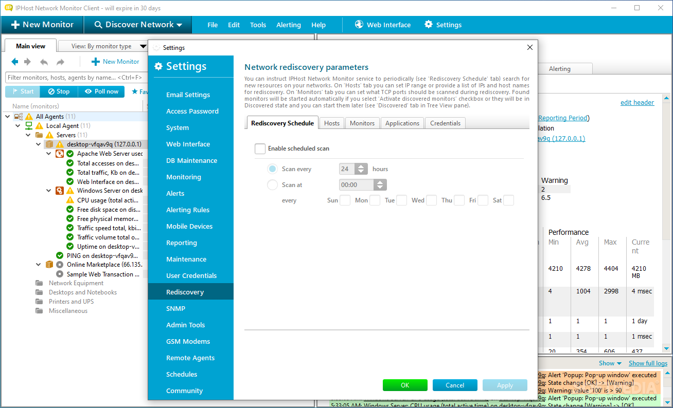673x408 pixels.
Task: Open the Tools menu
Action: click(x=258, y=25)
